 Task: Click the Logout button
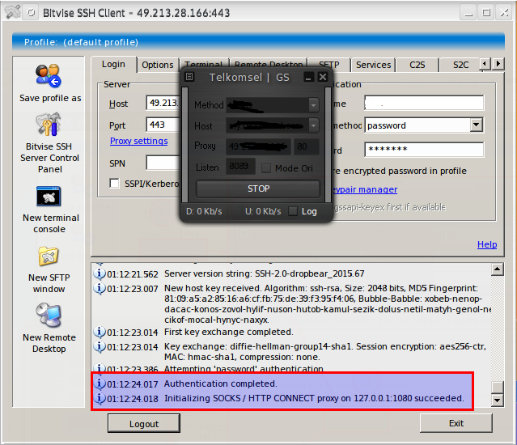[144, 424]
